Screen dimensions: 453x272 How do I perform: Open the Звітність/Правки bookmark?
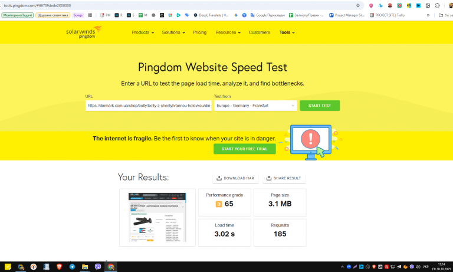[306, 15]
